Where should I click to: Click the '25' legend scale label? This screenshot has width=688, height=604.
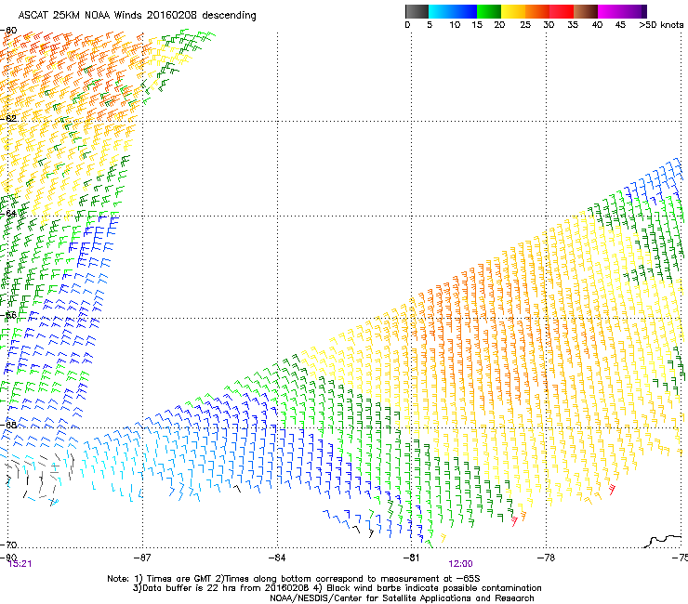(x=525, y=25)
